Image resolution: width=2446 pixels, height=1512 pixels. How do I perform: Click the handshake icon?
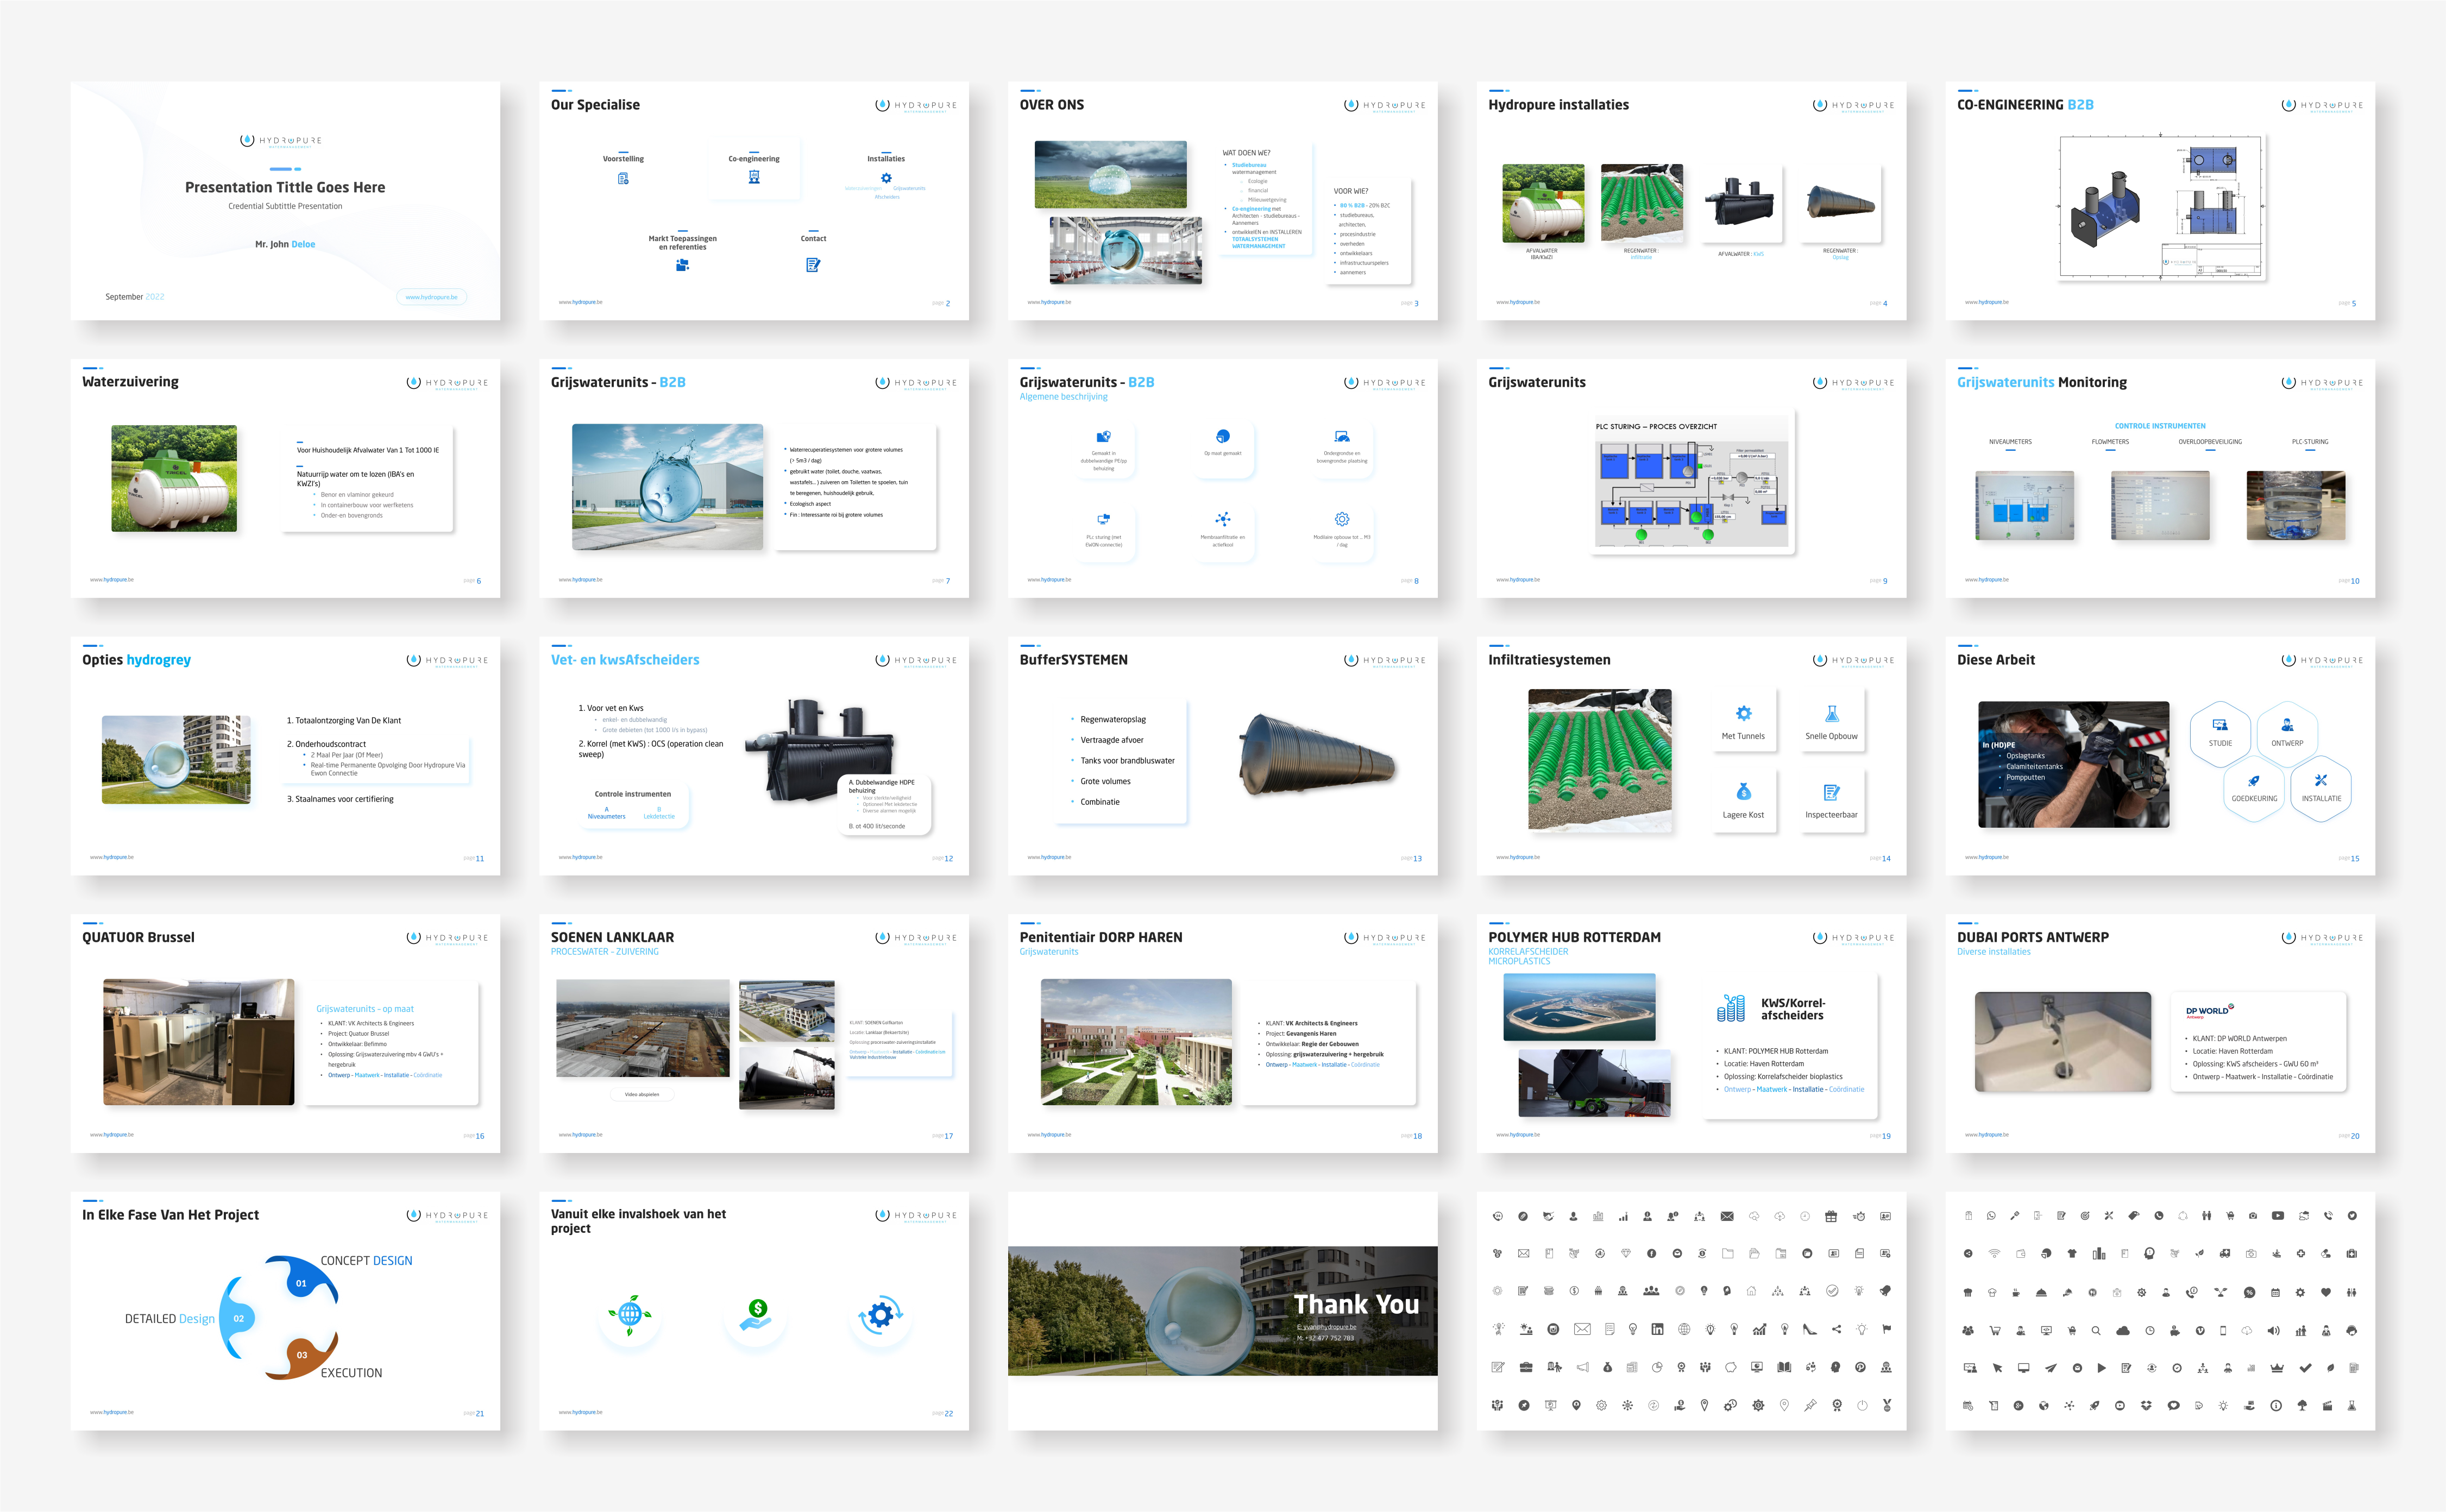1549,1216
